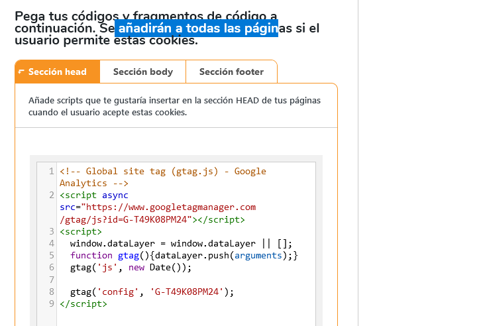Click line number 4 in code gutter
Image resolution: width=481 pixels, height=326 pixels.
click(x=51, y=243)
